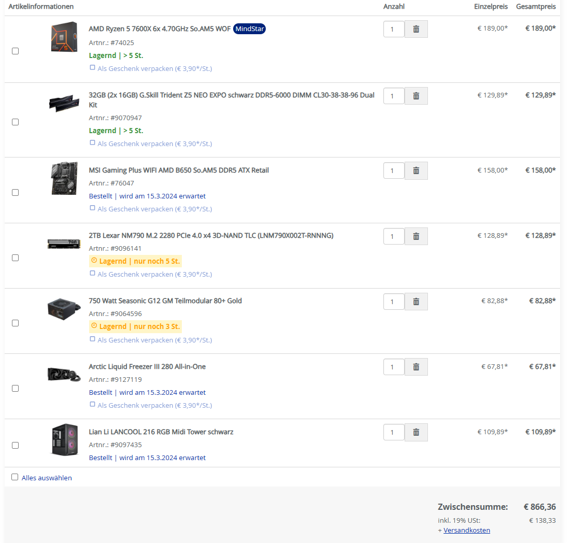Click the G.Skill RAM sticks thumbnail
The height and width of the screenshot is (543, 573).
(64, 103)
